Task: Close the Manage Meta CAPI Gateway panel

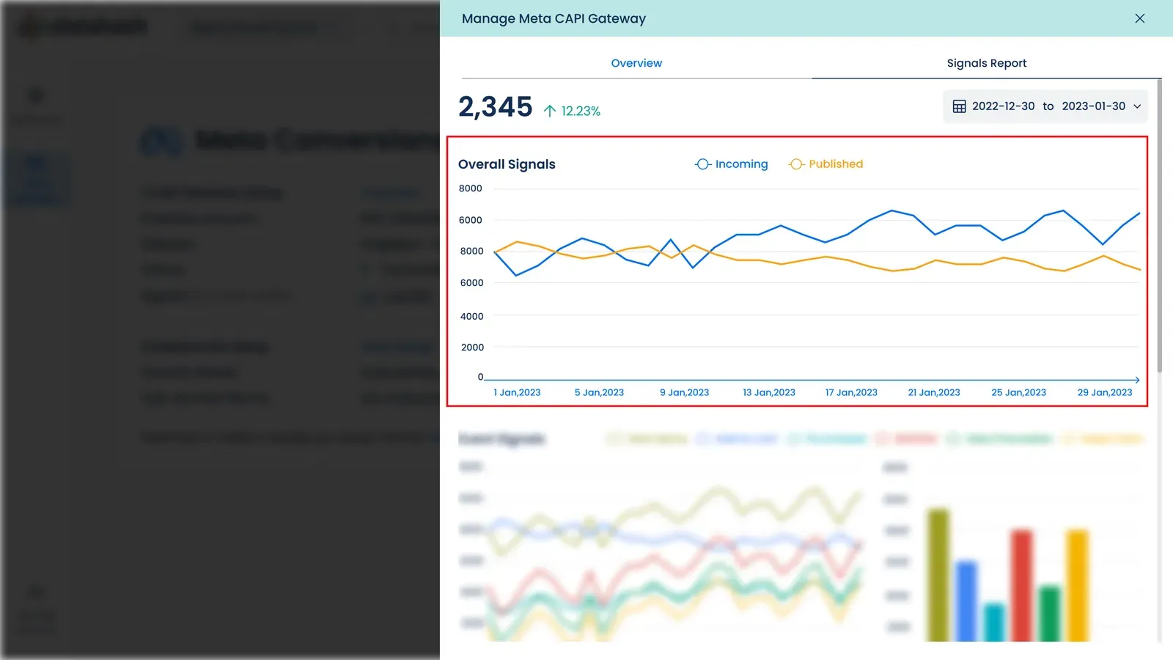Action: [1139, 18]
